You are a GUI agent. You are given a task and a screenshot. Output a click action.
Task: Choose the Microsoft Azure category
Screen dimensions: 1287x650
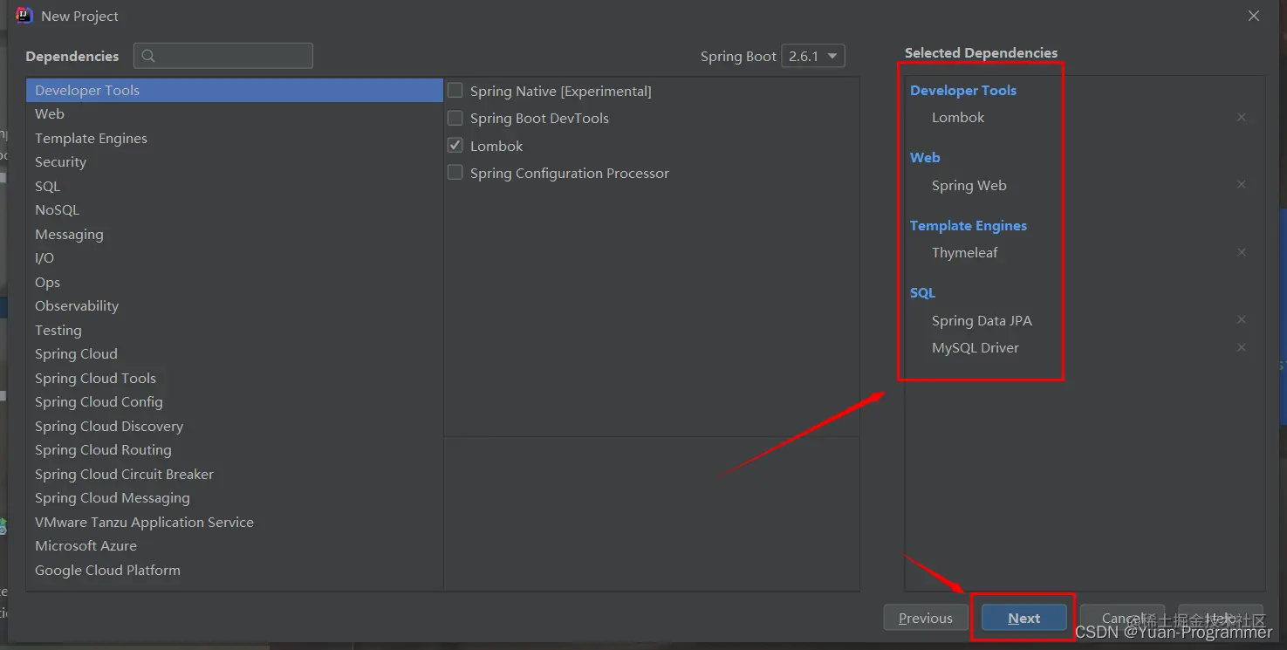coord(235,546)
